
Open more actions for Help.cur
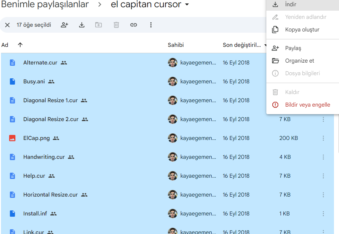pyautogui.click(x=323, y=176)
